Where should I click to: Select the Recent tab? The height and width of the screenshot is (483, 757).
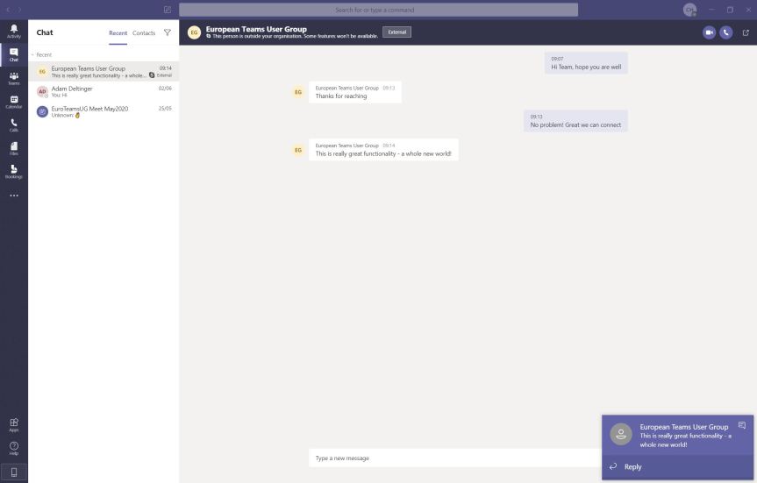pyautogui.click(x=118, y=33)
